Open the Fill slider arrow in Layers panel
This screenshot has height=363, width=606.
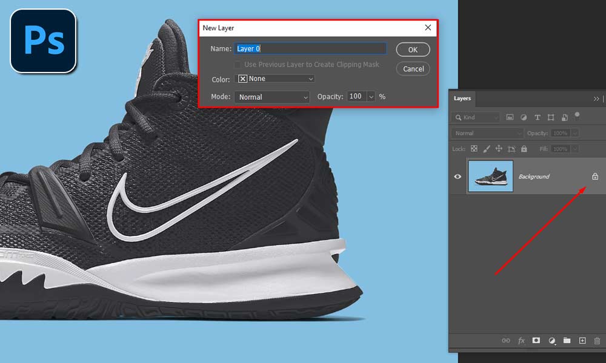pos(575,149)
